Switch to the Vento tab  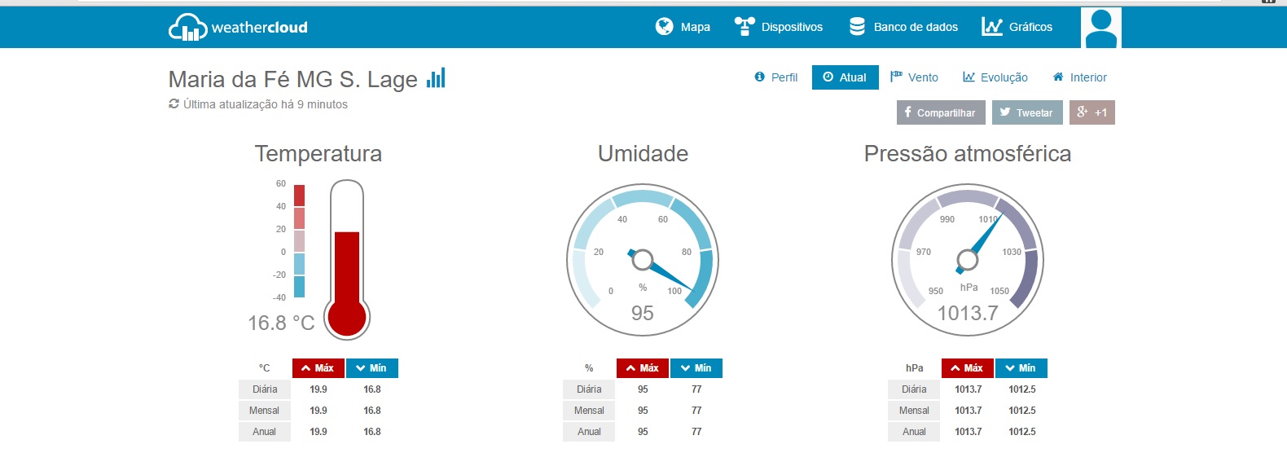click(x=914, y=77)
